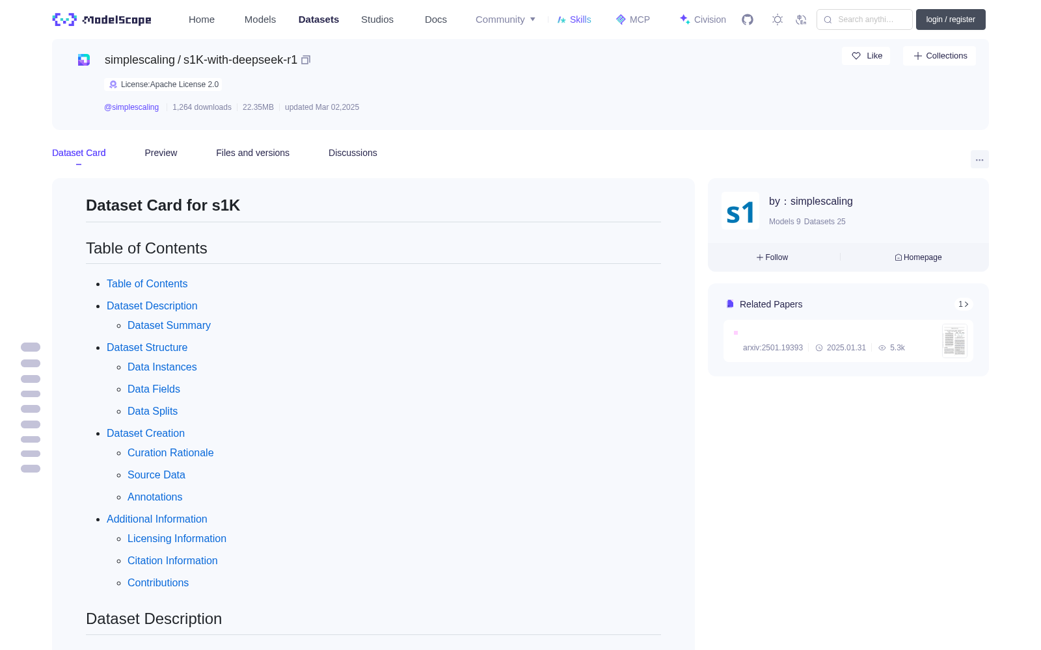
Task: Jump to Dataset Structure link
Action: [x=147, y=348]
